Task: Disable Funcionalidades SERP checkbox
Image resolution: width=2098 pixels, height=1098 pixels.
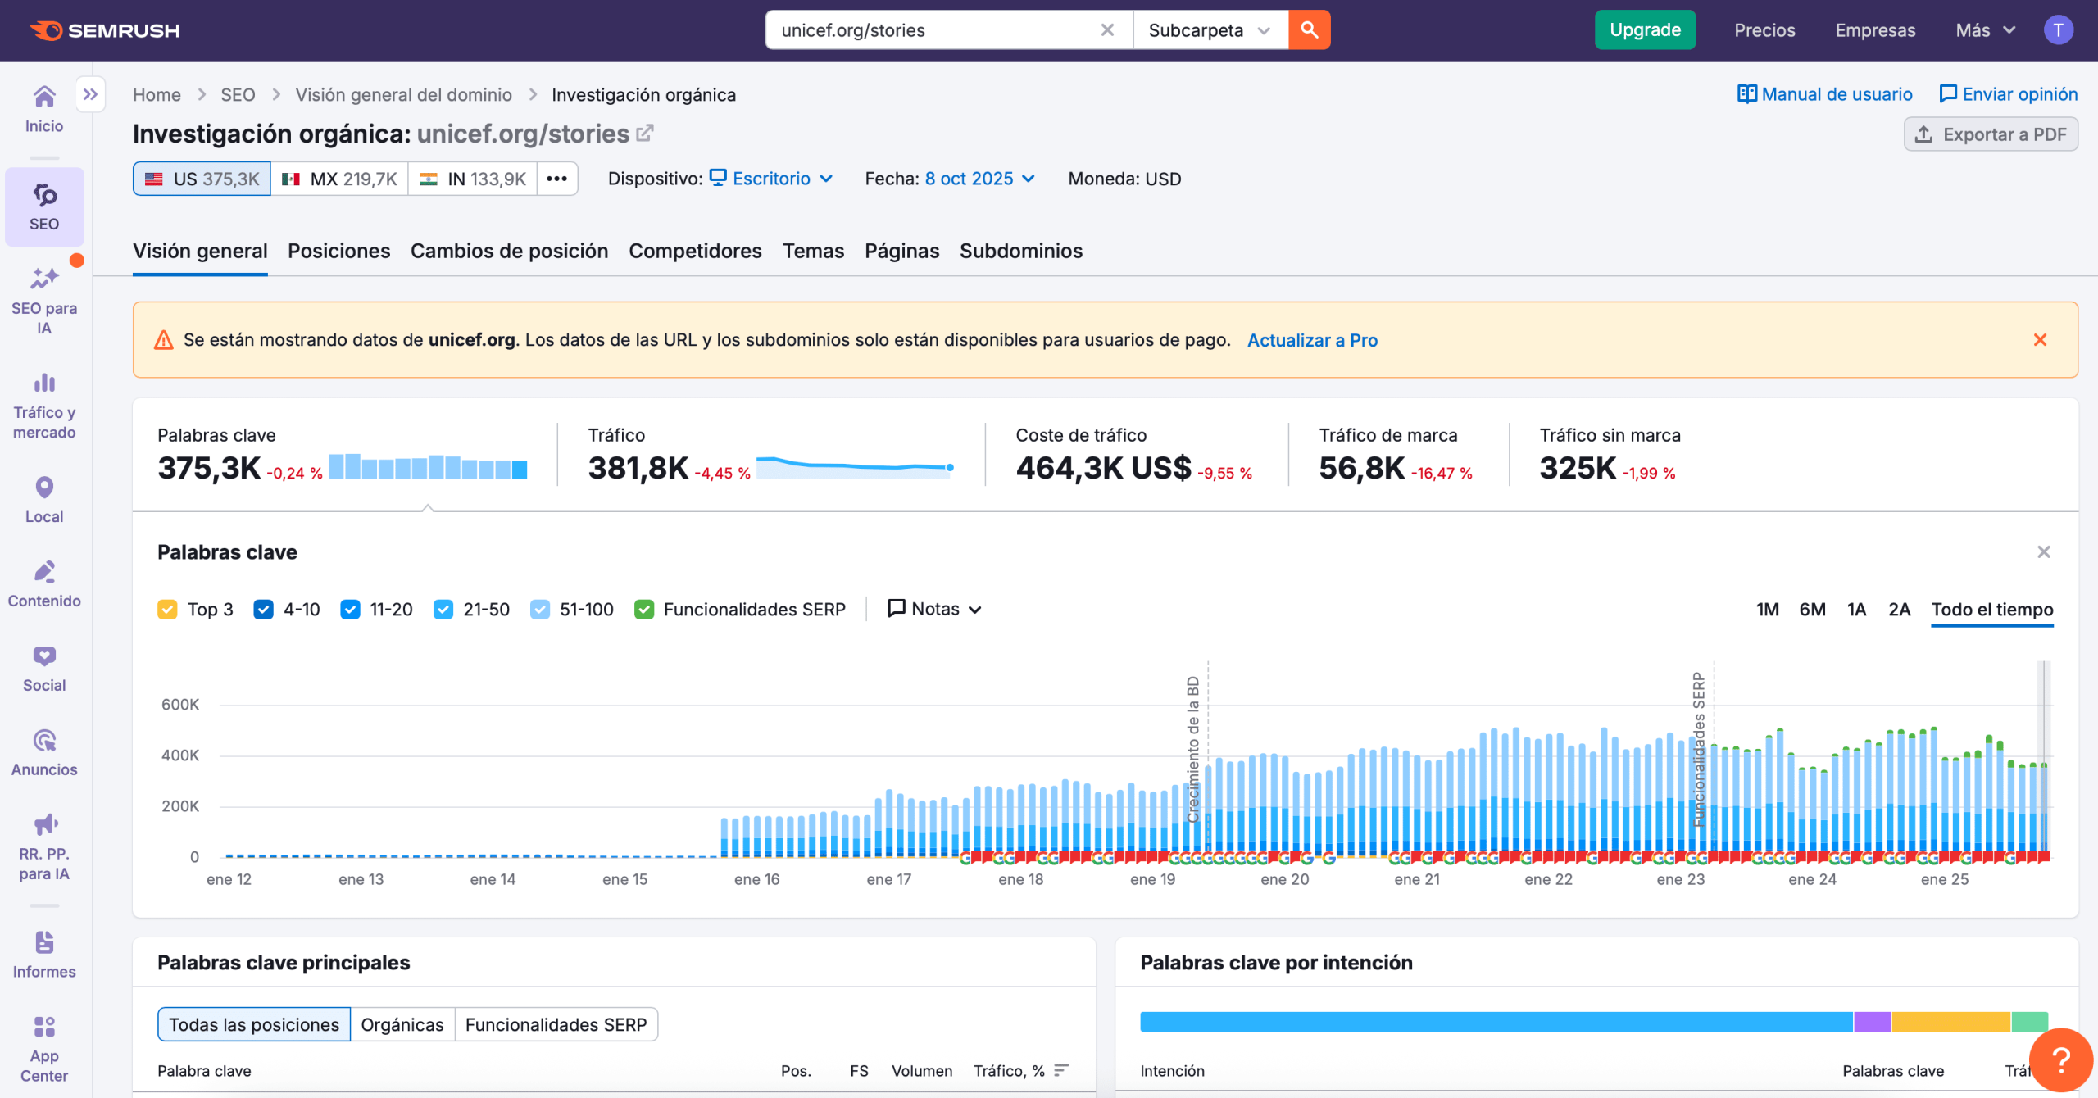Action: coord(644,610)
